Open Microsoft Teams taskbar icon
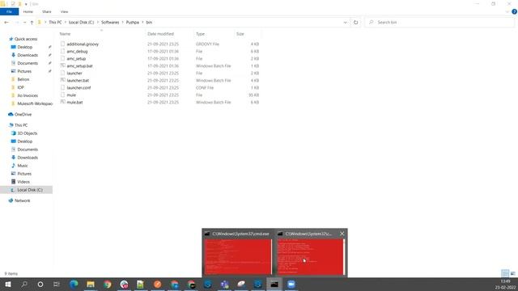The image size is (518, 291). coord(225,284)
